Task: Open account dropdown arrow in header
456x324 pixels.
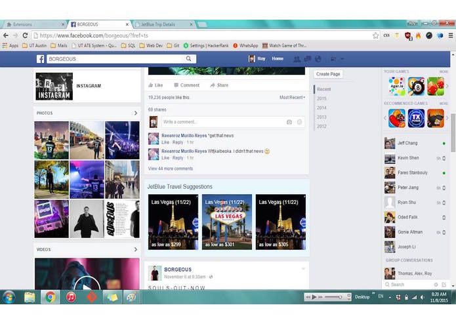Action: tap(342, 59)
